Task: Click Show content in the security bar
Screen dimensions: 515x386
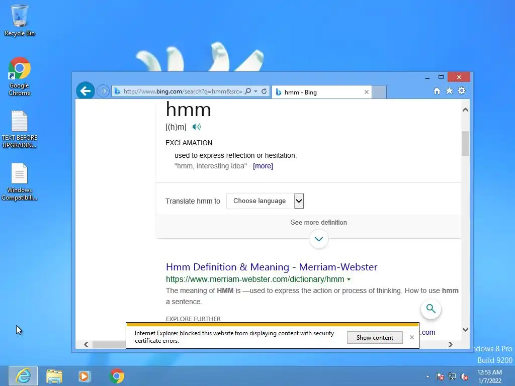Action: coord(375,337)
